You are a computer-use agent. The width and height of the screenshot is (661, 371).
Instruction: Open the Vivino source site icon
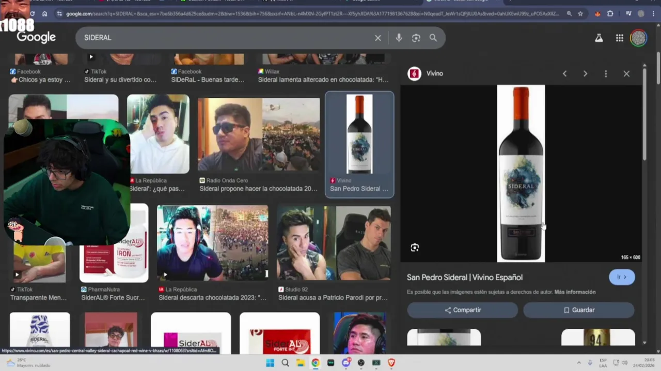click(414, 74)
